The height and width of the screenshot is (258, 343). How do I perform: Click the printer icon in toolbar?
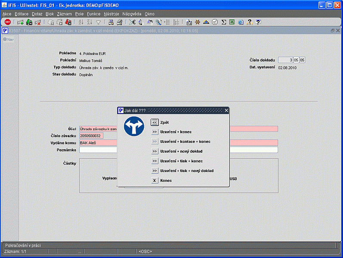(x=111, y=22)
